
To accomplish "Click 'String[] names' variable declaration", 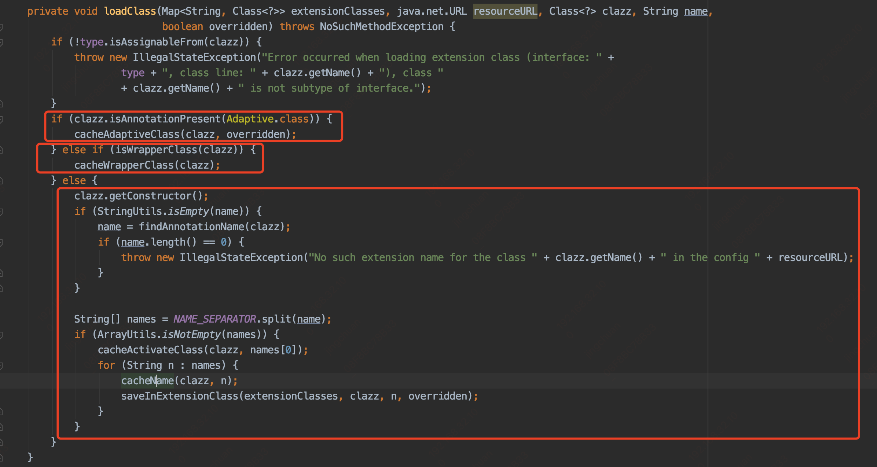I will [x=115, y=319].
